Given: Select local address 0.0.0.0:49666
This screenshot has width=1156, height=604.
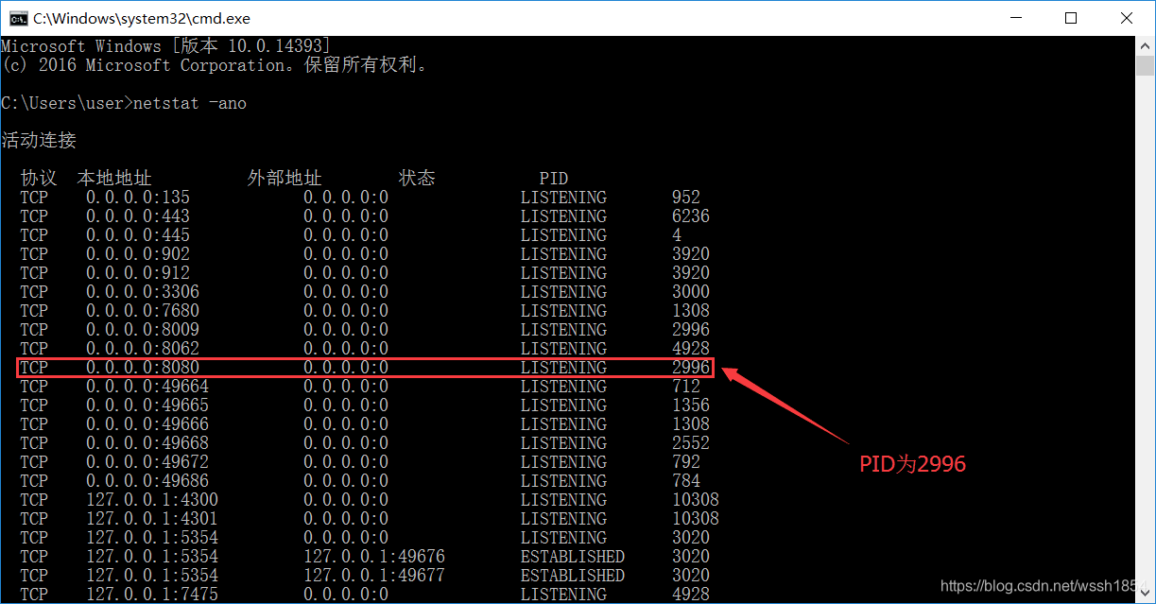Looking at the screenshot, I should [147, 424].
